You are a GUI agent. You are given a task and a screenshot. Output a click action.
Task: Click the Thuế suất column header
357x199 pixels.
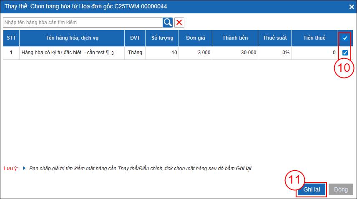click(x=274, y=38)
